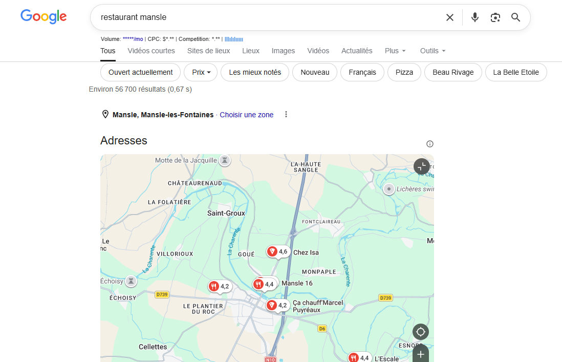562x362 pixels.
Task: Click the keyword competition trend bars icon
Action: pos(234,39)
